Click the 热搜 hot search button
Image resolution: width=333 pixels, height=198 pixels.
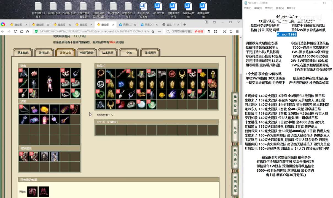(199, 31)
